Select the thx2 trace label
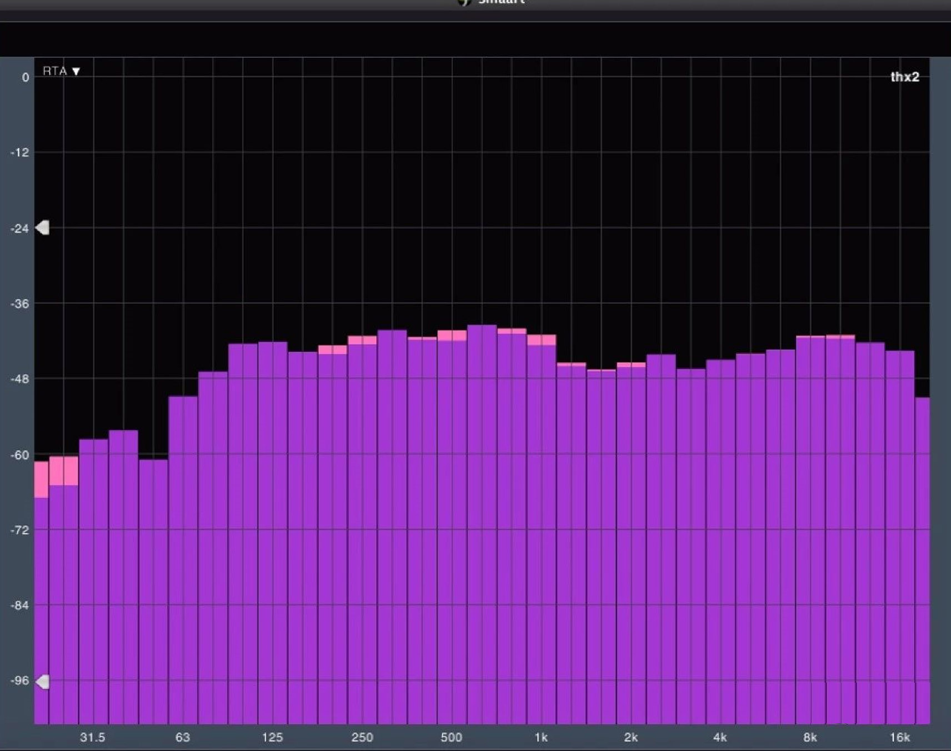 tap(905, 77)
